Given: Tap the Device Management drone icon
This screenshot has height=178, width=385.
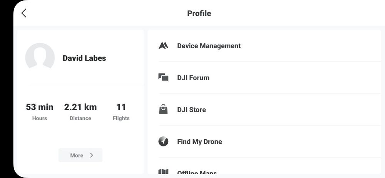Looking at the screenshot, I should pyautogui.click(x=163, y=46).
